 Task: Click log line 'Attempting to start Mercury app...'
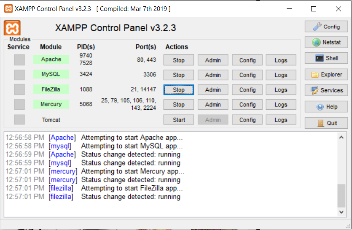pyautogui.click(x=133, y=171)
